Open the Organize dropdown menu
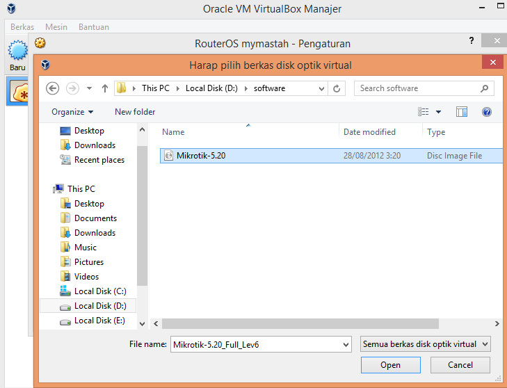Image resolution: width=507 pixels, height=388 pixels. tap(72, 112)
